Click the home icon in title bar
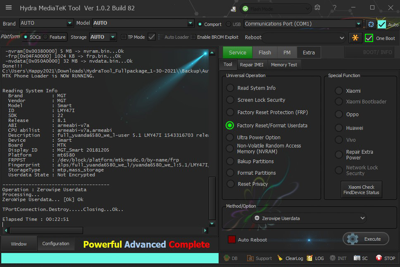The image size is (400, 267). [317, 7]
